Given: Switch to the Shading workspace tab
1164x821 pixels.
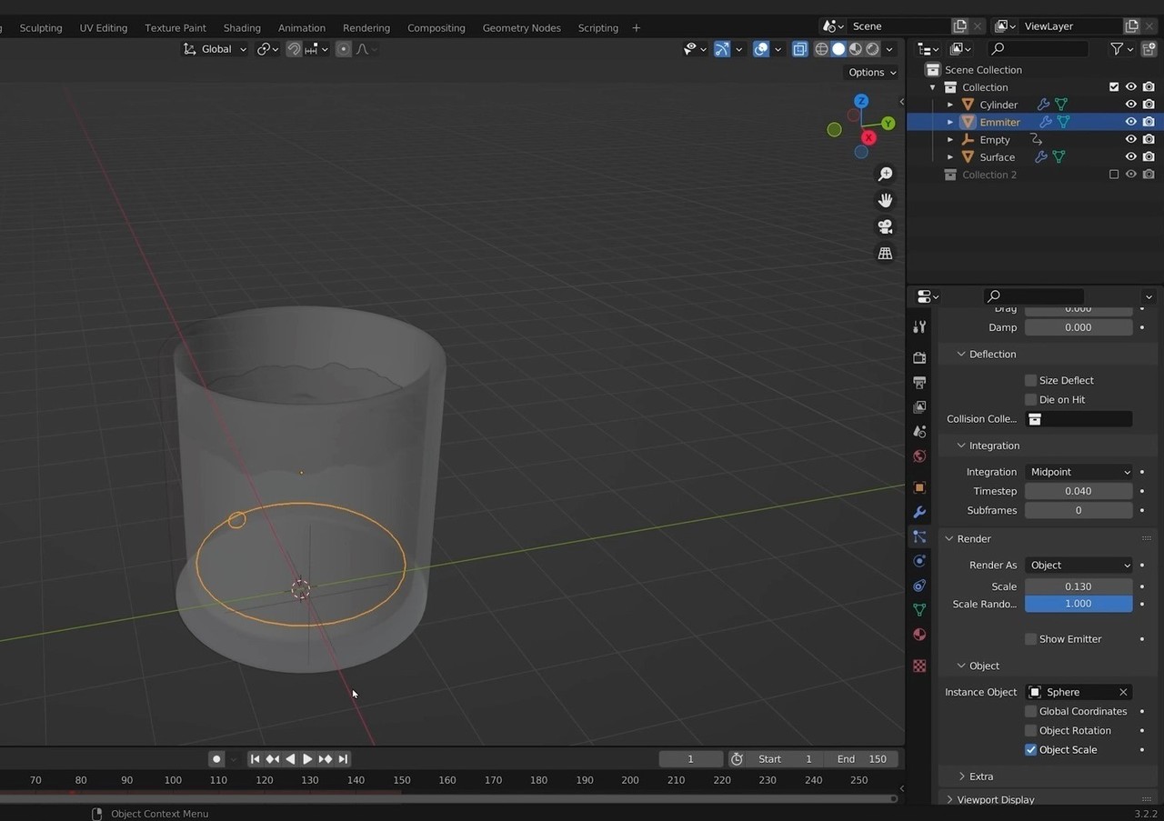Looking at the screenshot, I should pyautogui.click(x=242, y=28).
